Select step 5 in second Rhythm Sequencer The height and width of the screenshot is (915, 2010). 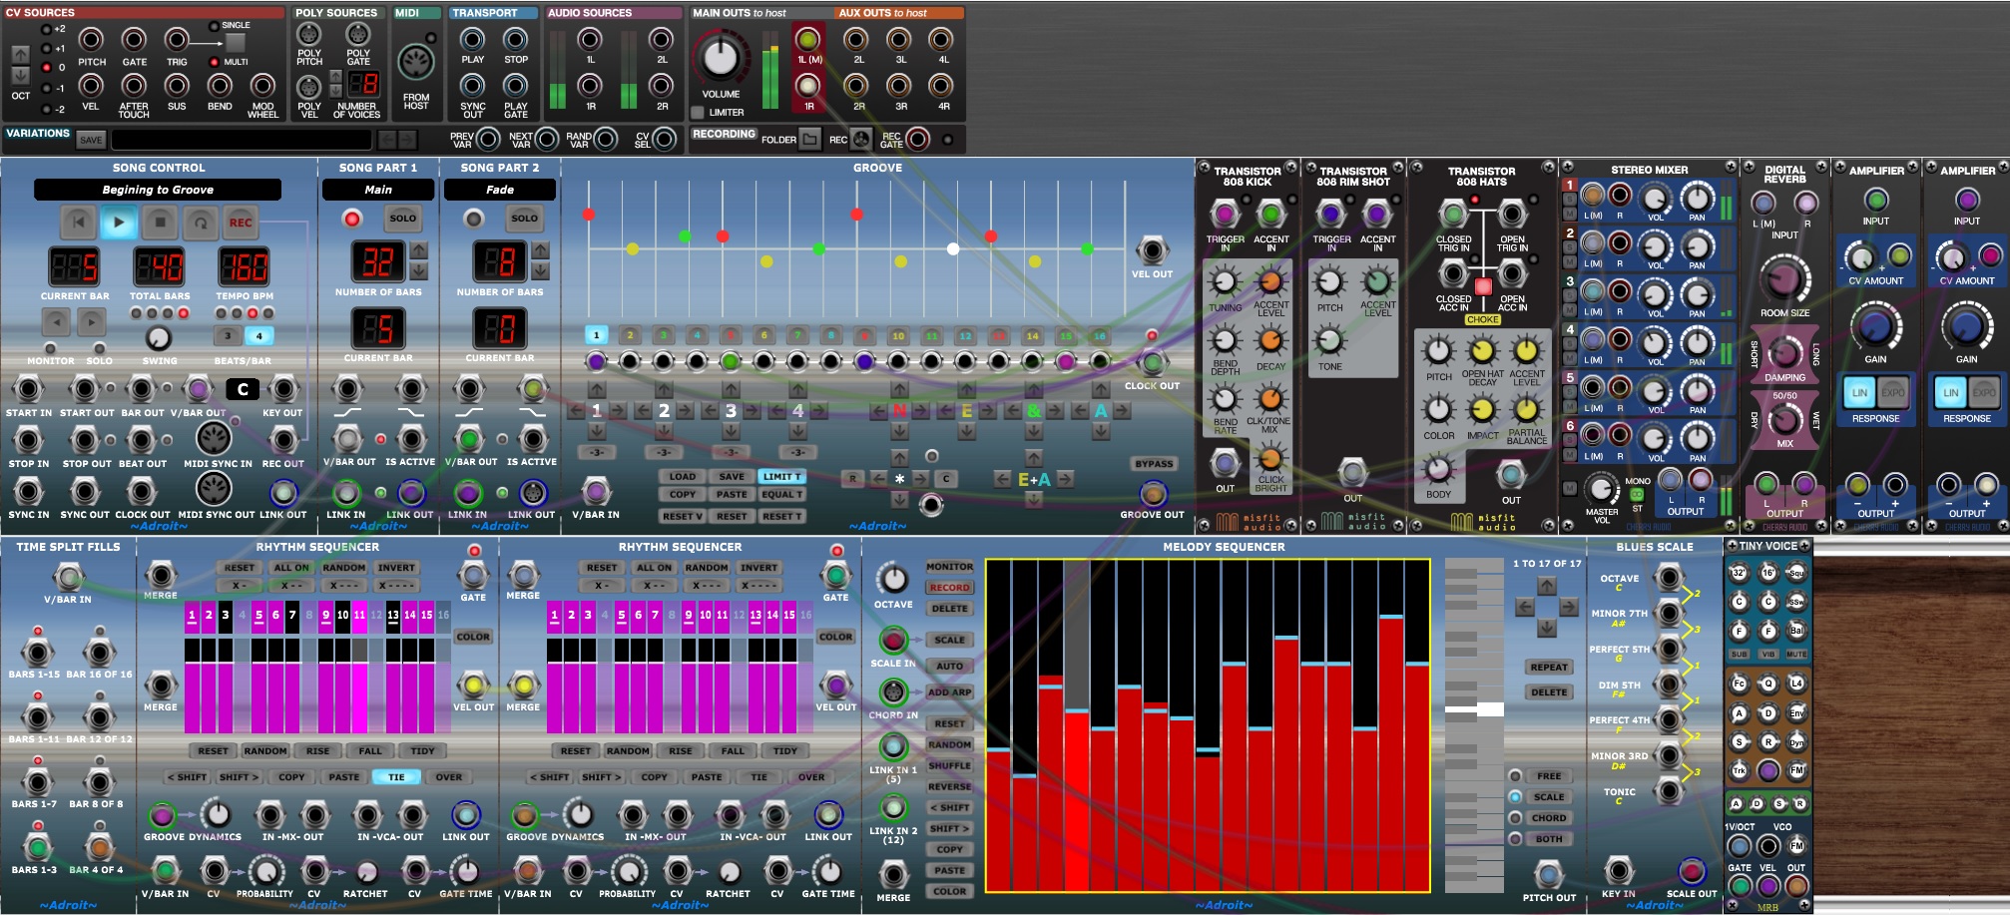point(621,615)
